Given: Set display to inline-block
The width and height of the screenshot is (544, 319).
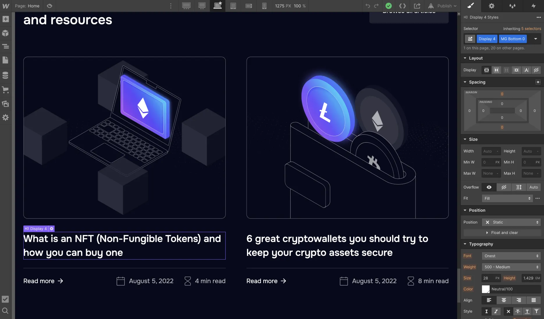Looking at the screenshot, I should (x=516, y=70).
